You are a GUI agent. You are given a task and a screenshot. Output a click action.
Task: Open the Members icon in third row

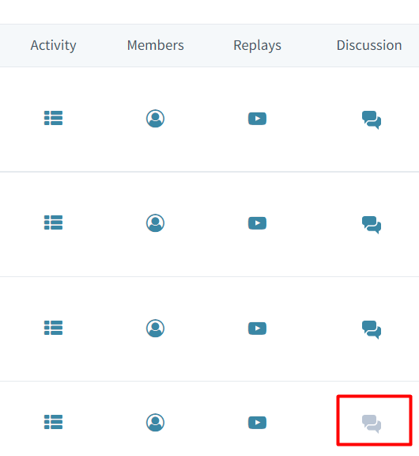coord(156,329)
